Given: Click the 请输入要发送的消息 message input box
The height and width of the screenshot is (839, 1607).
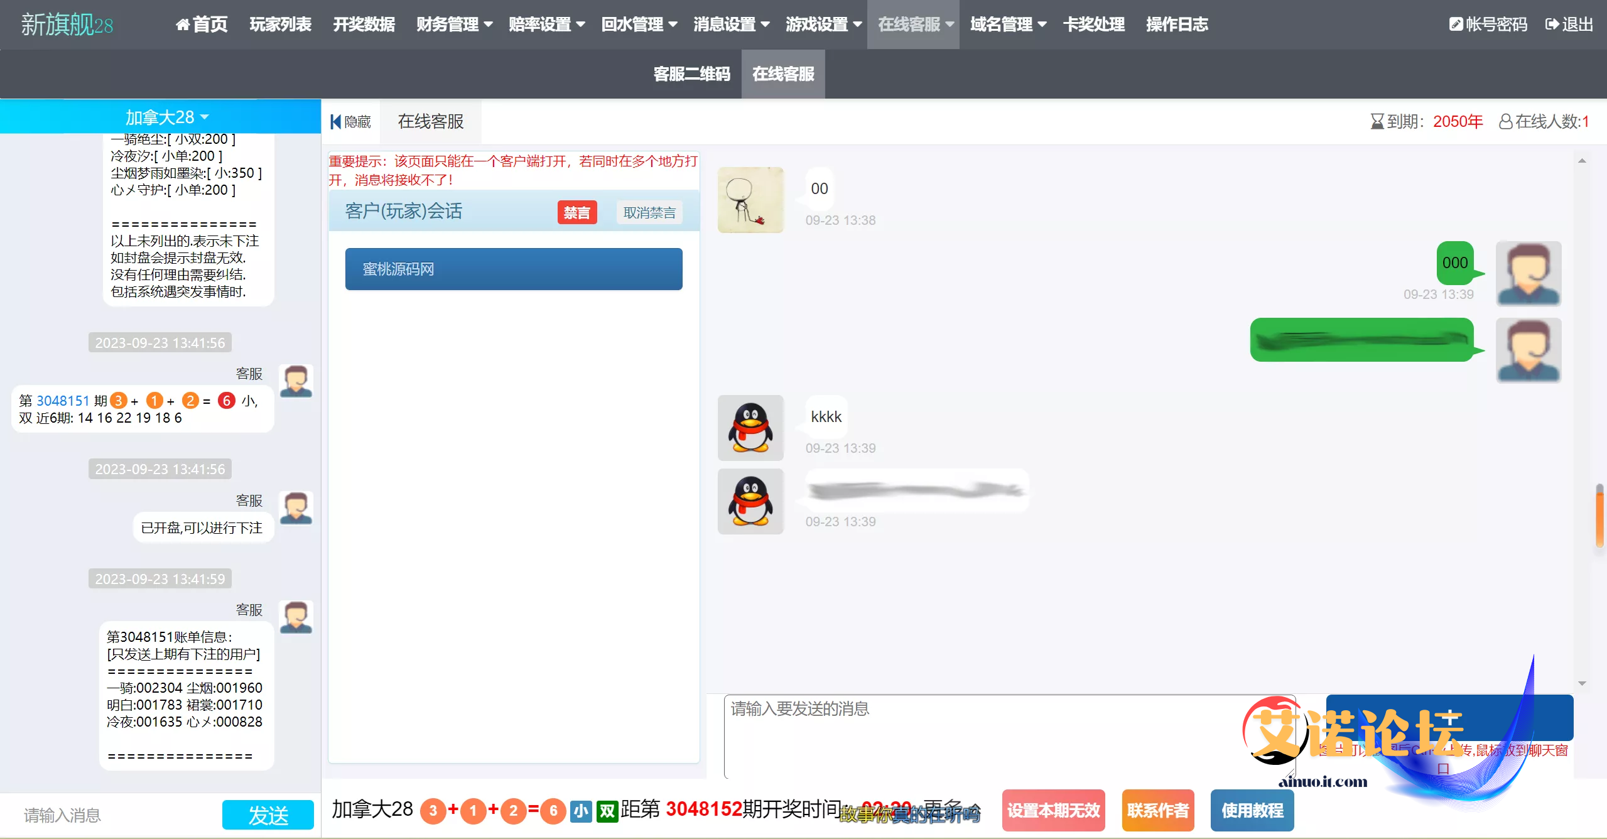Looking at the screenshot, I should (x=1005, y=735).
